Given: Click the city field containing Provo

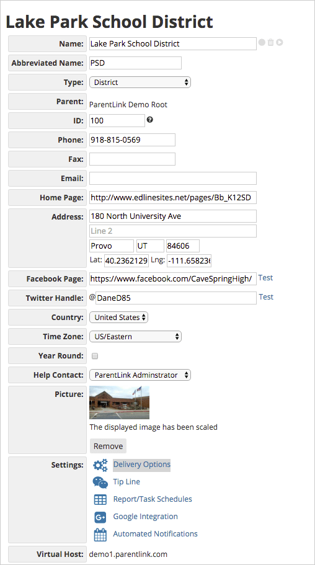Looking at the screenshot, I should [x=112, y=246].
